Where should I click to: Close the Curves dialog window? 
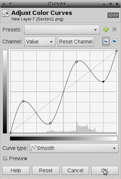tap(117, 4)
